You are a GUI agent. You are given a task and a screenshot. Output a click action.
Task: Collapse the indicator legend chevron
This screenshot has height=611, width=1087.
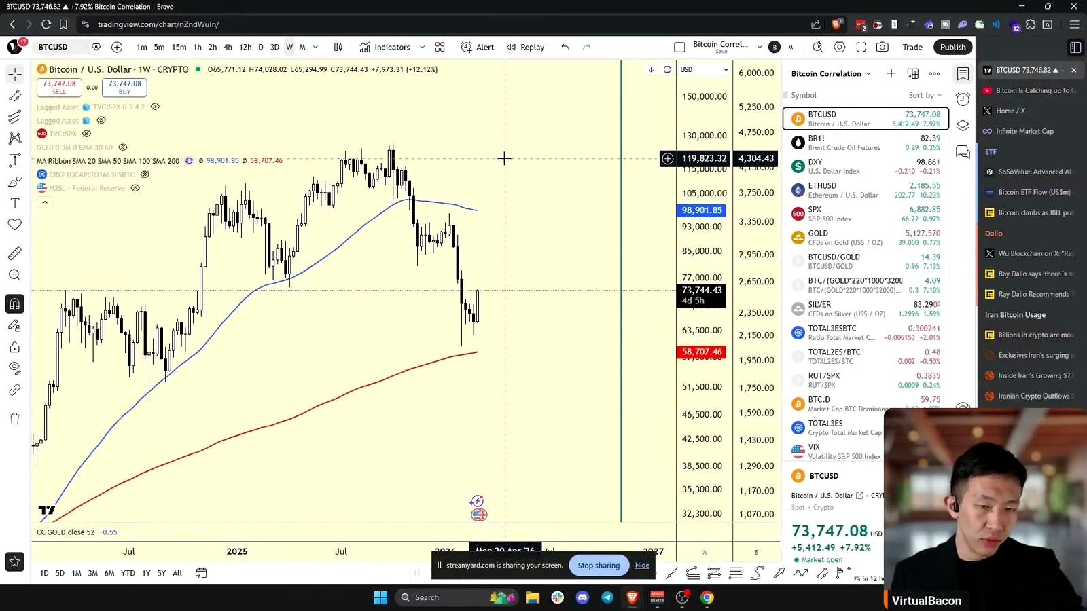pos(45,202)
